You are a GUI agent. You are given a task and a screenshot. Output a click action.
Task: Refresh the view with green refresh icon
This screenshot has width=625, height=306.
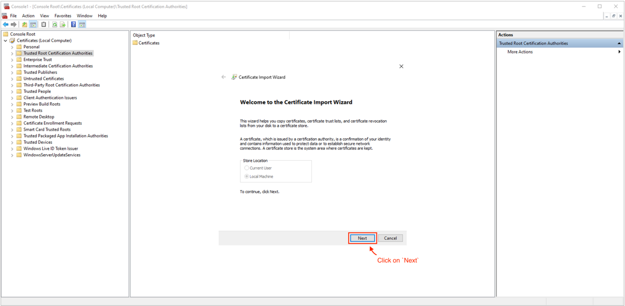pyautogui.click(x=55, y=25)
